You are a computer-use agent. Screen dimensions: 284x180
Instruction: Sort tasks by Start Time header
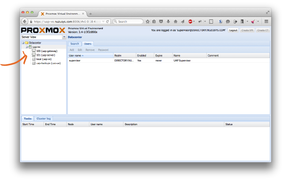[x=32, y=124]
